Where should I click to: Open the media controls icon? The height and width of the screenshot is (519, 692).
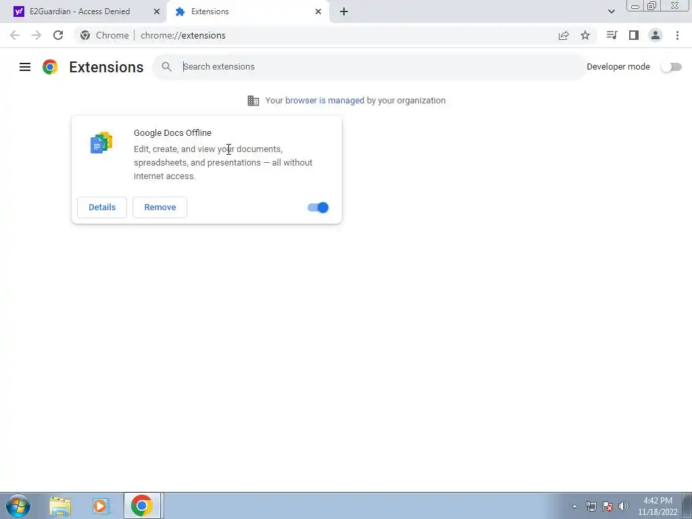point(612,35)
